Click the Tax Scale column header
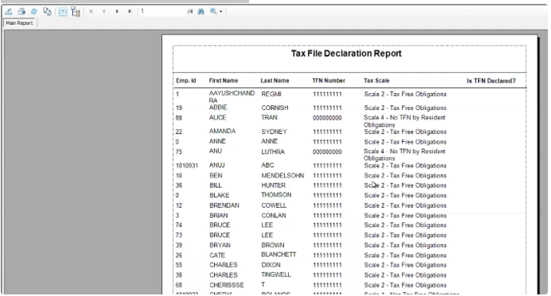The image size is (551, 296). point(376,80)
